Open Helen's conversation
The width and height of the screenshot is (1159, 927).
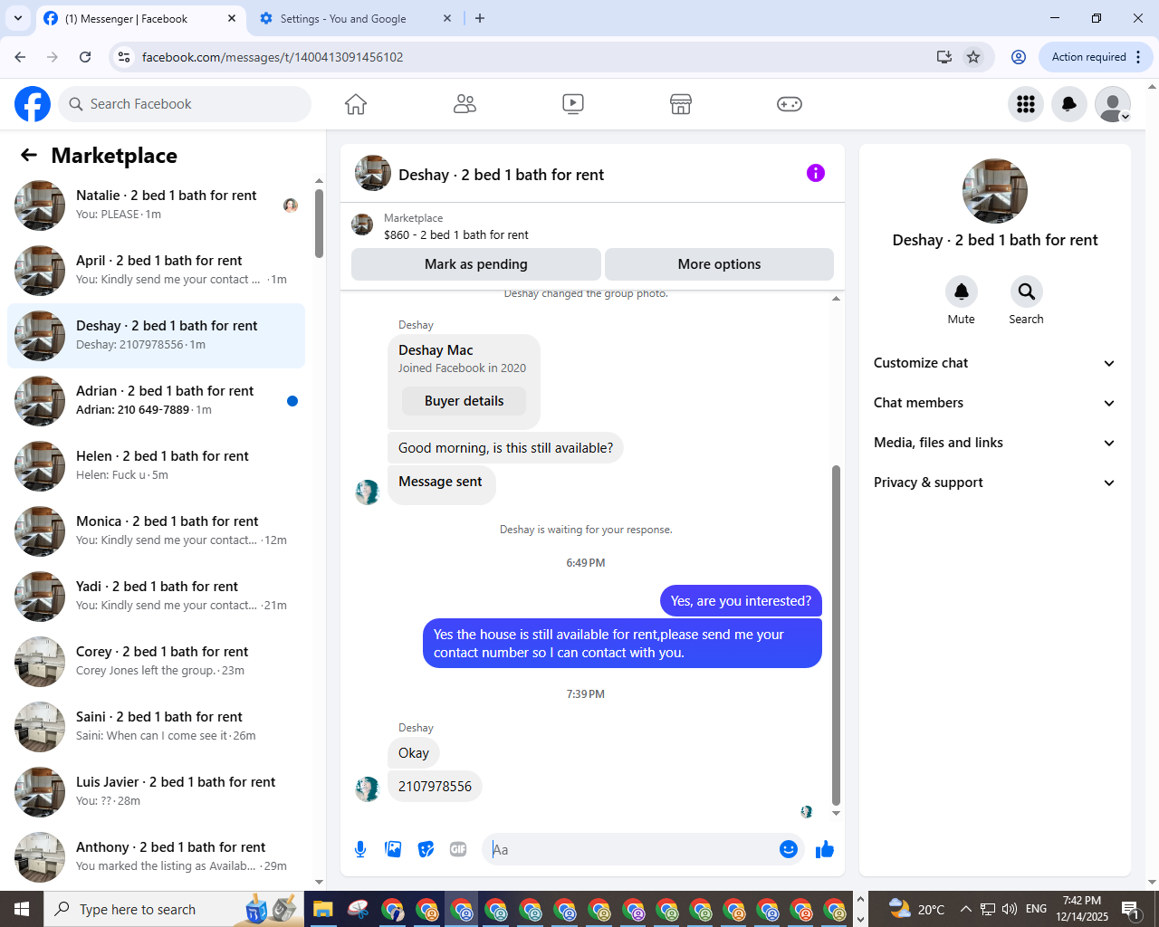point(156,466)
